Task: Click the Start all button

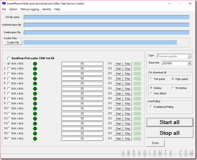Action: coord(169,122)
